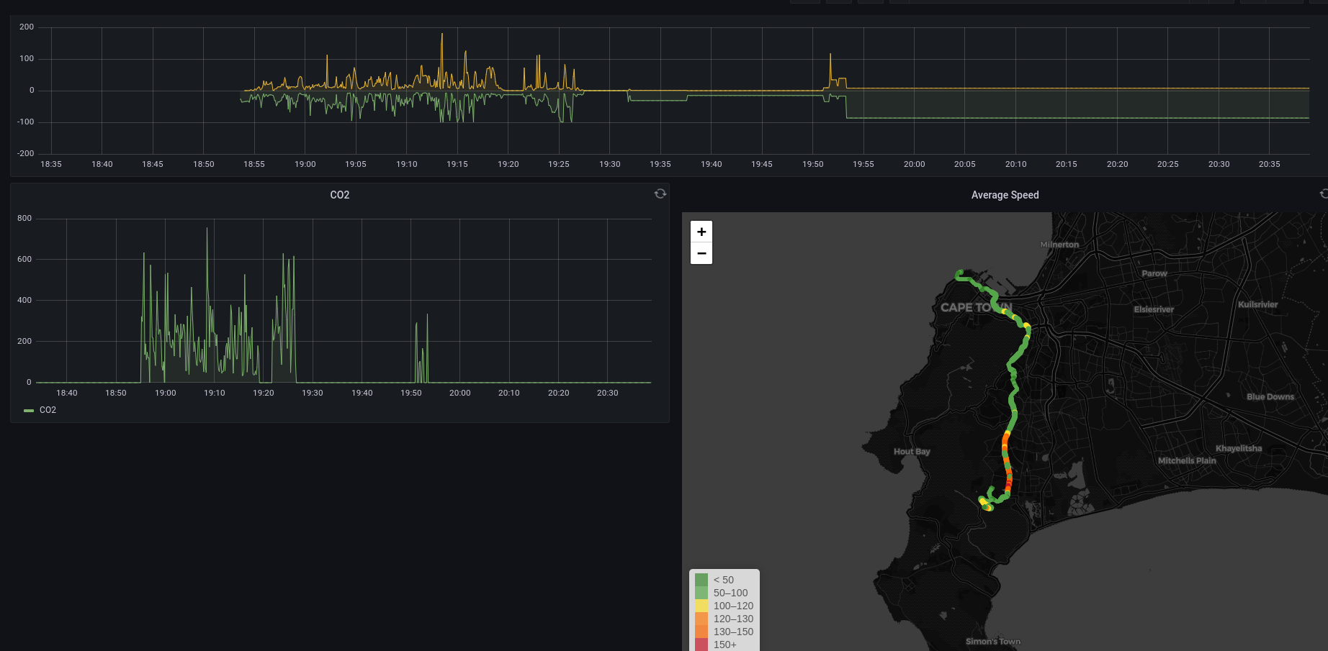The width and height of the screenshot is (1328, 651).
Task: Click the 20:00 tick on top chart
Action: (x=915, y=164)
